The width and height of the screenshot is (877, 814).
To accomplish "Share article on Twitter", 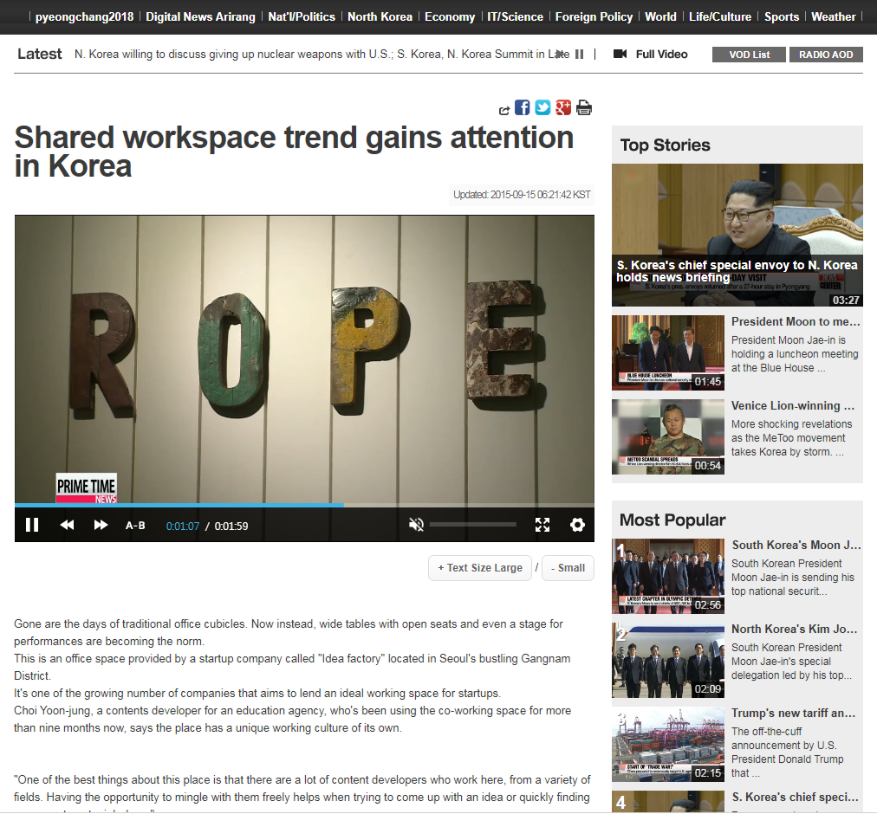I will pyautogui.click(x=542, y=107).
